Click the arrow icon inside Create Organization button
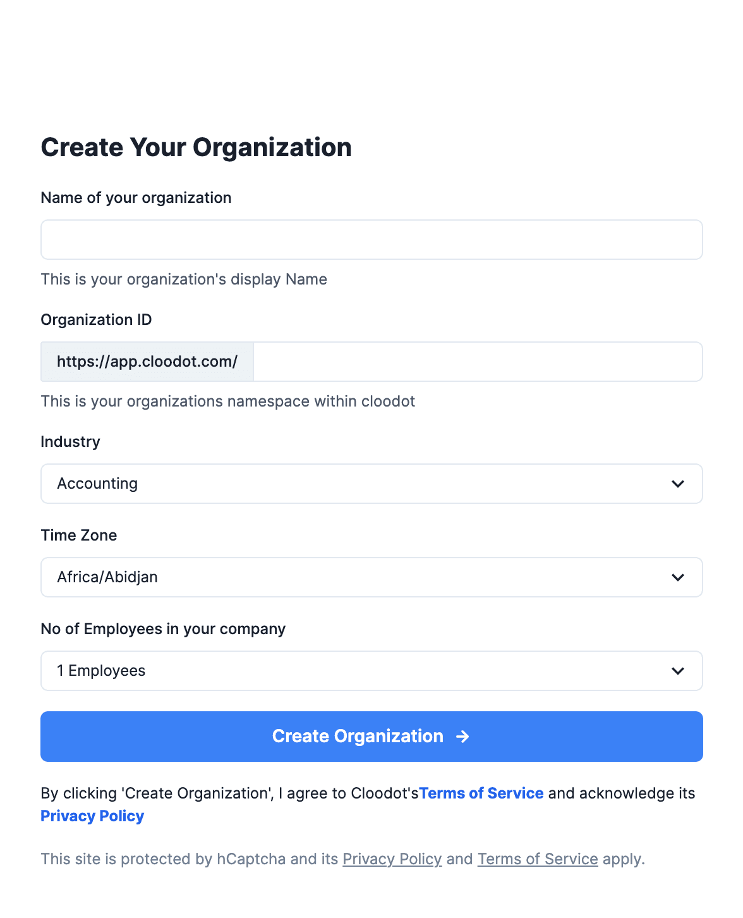 463,736
